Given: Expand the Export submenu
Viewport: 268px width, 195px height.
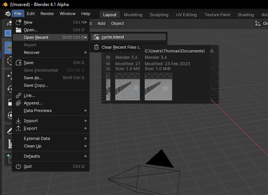Looking at the screenshot, I should point(51,128).
